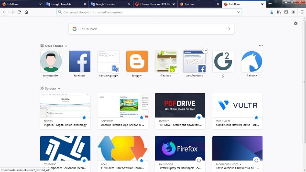306x172 pixels.
Task: Open Global Cloud Network Status Vultr card
Action: point(237,111)
